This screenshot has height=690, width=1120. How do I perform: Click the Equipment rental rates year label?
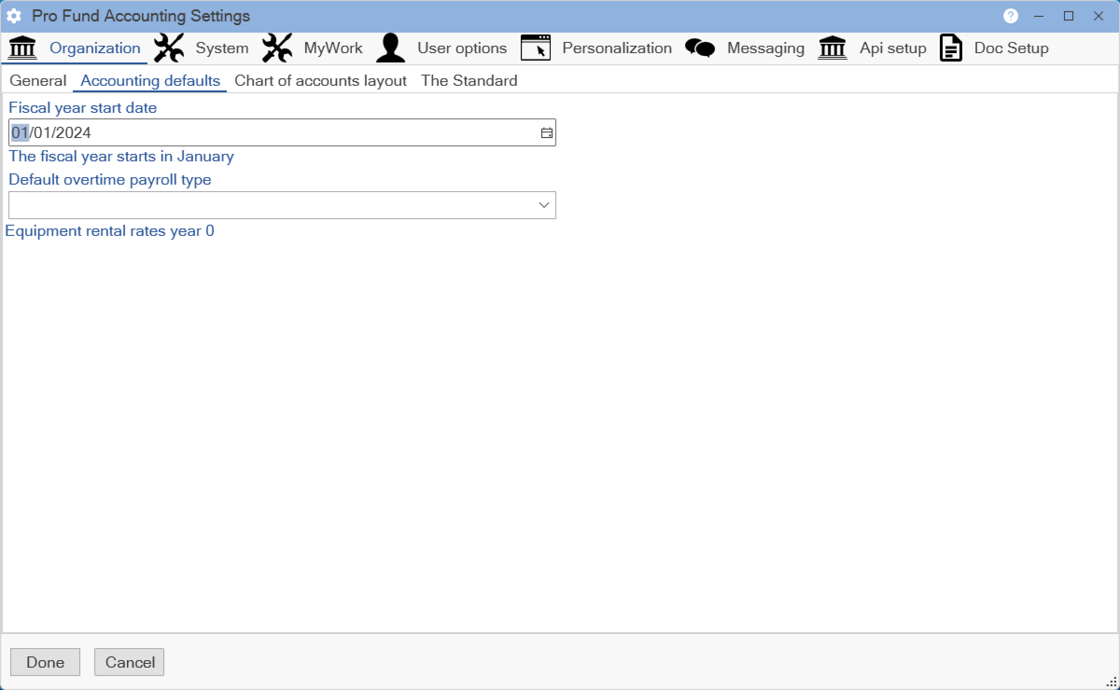click(x=109, y=231)
